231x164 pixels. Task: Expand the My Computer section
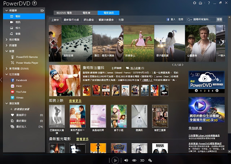[x=6, y=39]
